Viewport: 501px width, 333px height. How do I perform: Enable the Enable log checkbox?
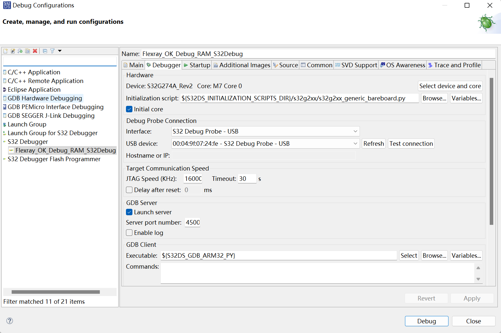coord(129,233)
